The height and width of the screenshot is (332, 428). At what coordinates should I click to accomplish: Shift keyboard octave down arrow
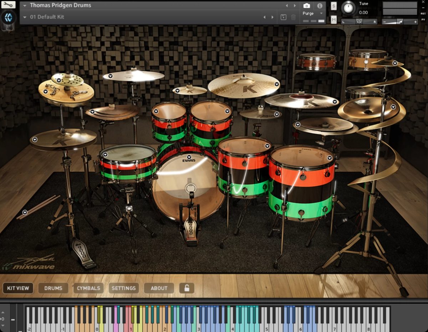3,325
